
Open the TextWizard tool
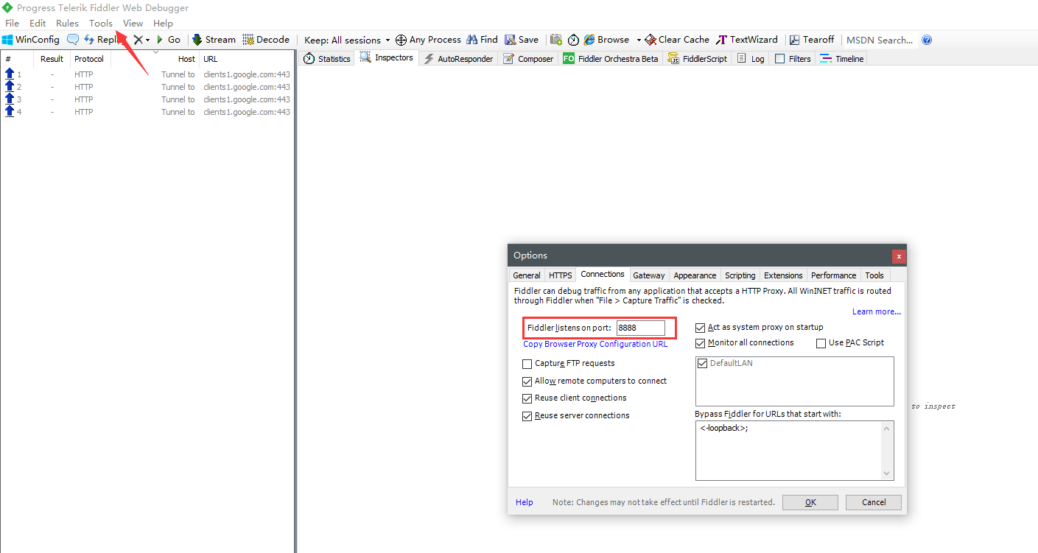click(747, 40)
